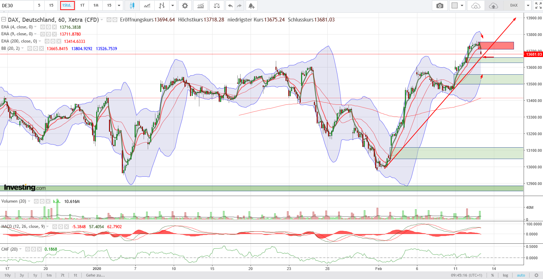Remove the Volumen indicator
543x279 pixels.
48,202
